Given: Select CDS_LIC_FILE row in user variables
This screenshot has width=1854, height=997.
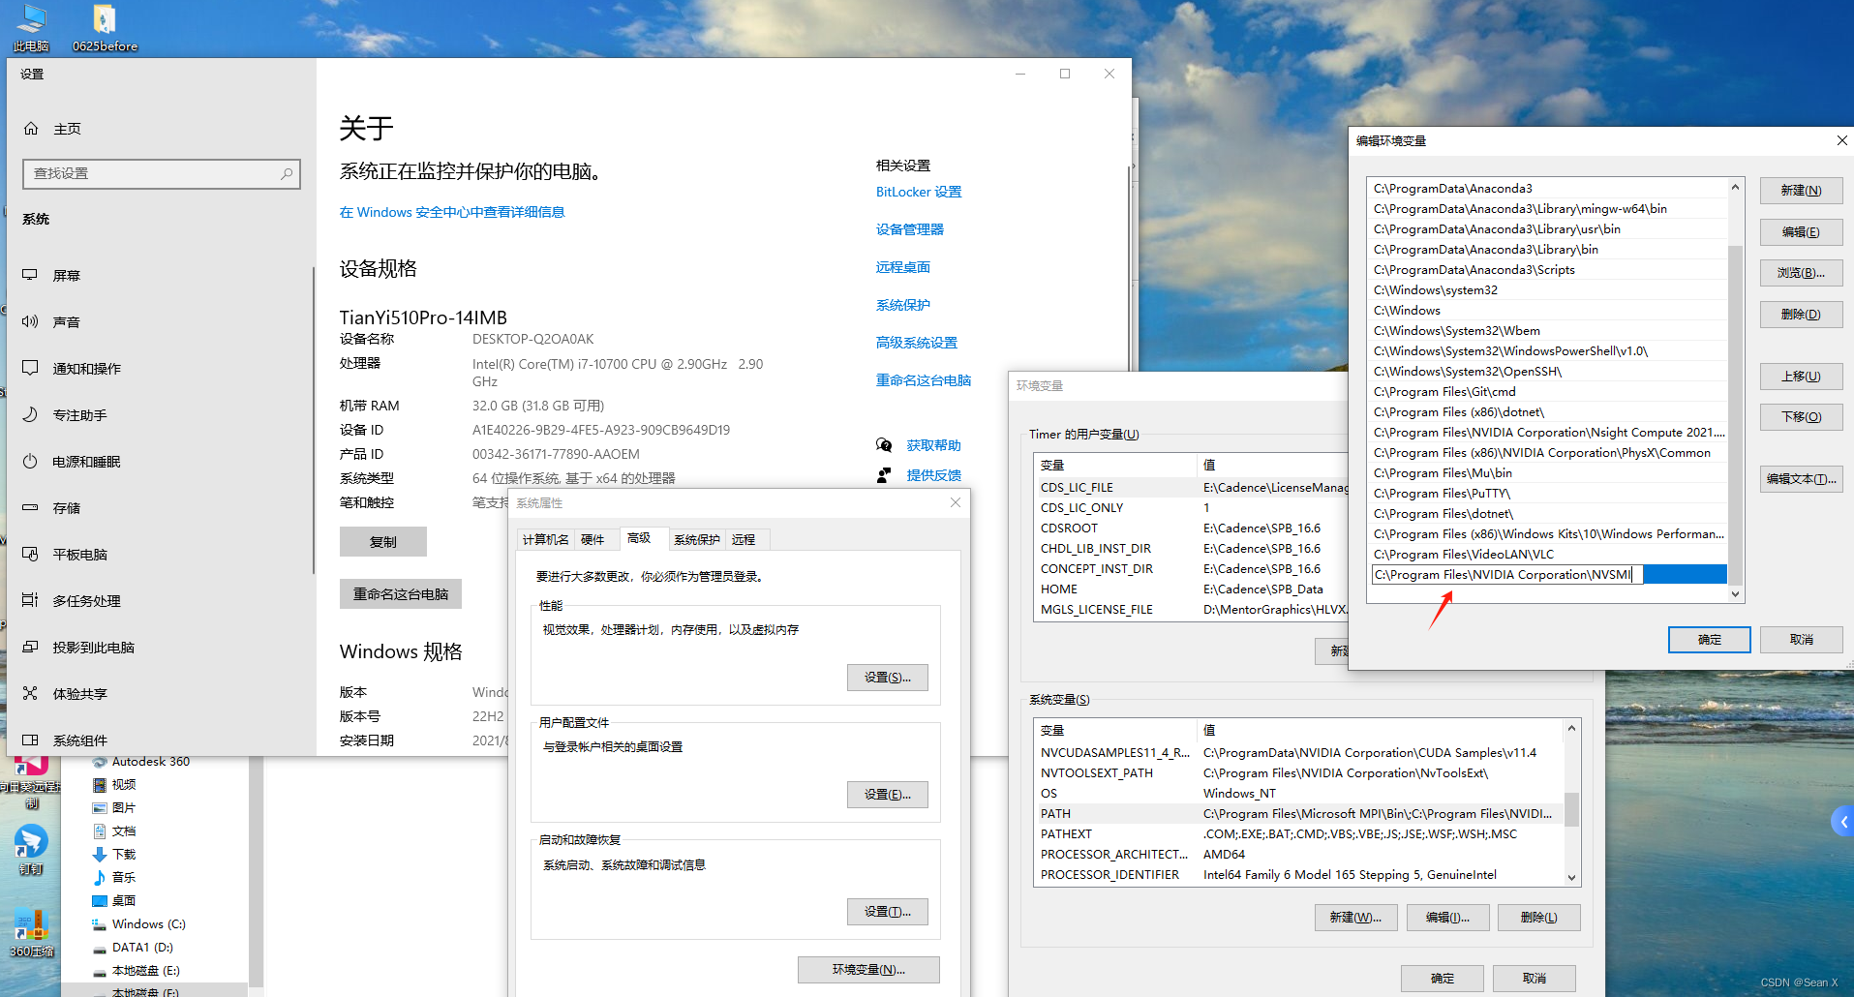Looking at the screenshot, I should [1192, 488].
